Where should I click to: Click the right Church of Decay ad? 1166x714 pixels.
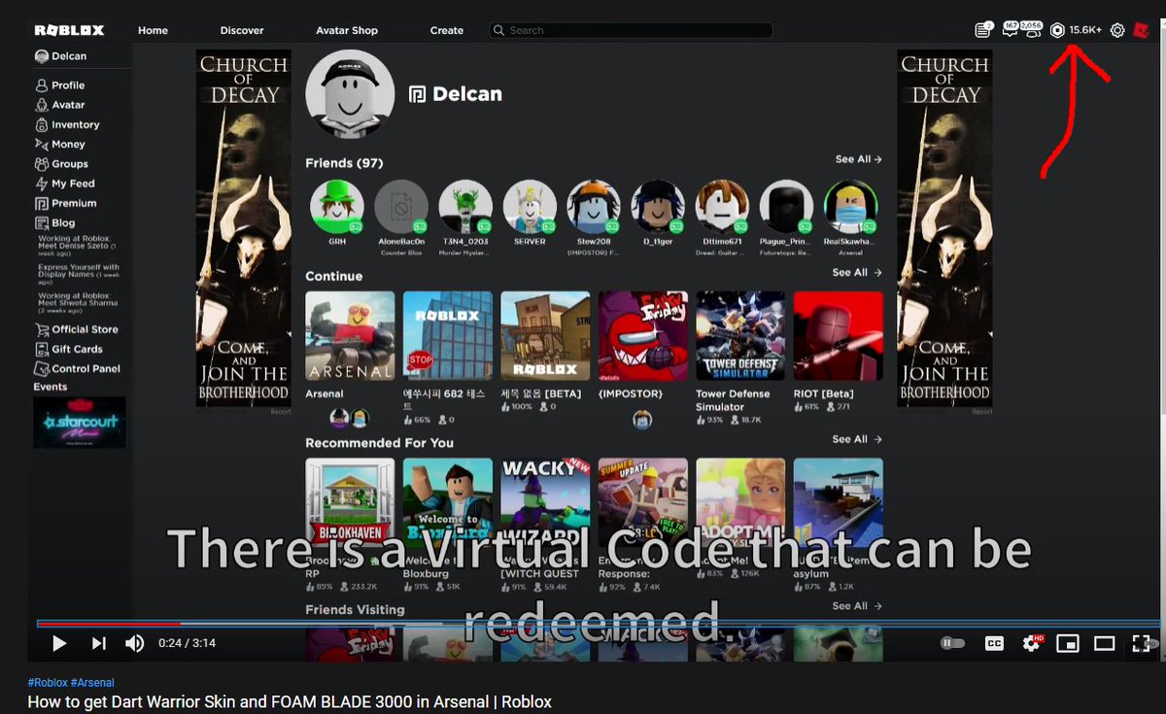(x=944, y=228)
